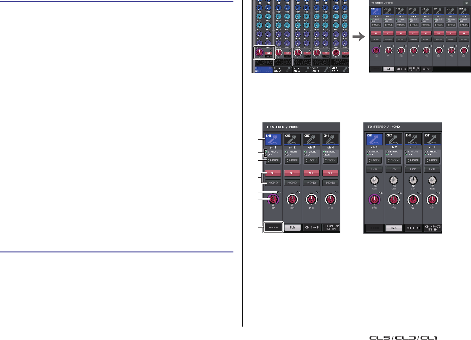
Task: Switch ch 1 MODE in window with CSR knobs
Action: click(x=374, y=160)
